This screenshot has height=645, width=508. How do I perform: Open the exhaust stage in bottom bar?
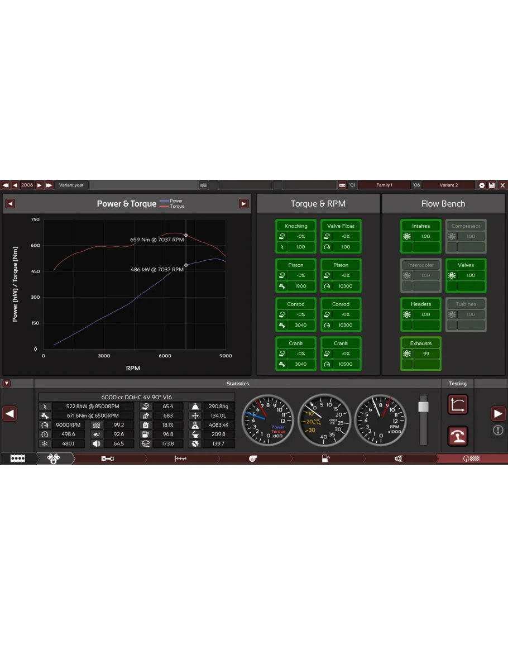click(399, 458)
